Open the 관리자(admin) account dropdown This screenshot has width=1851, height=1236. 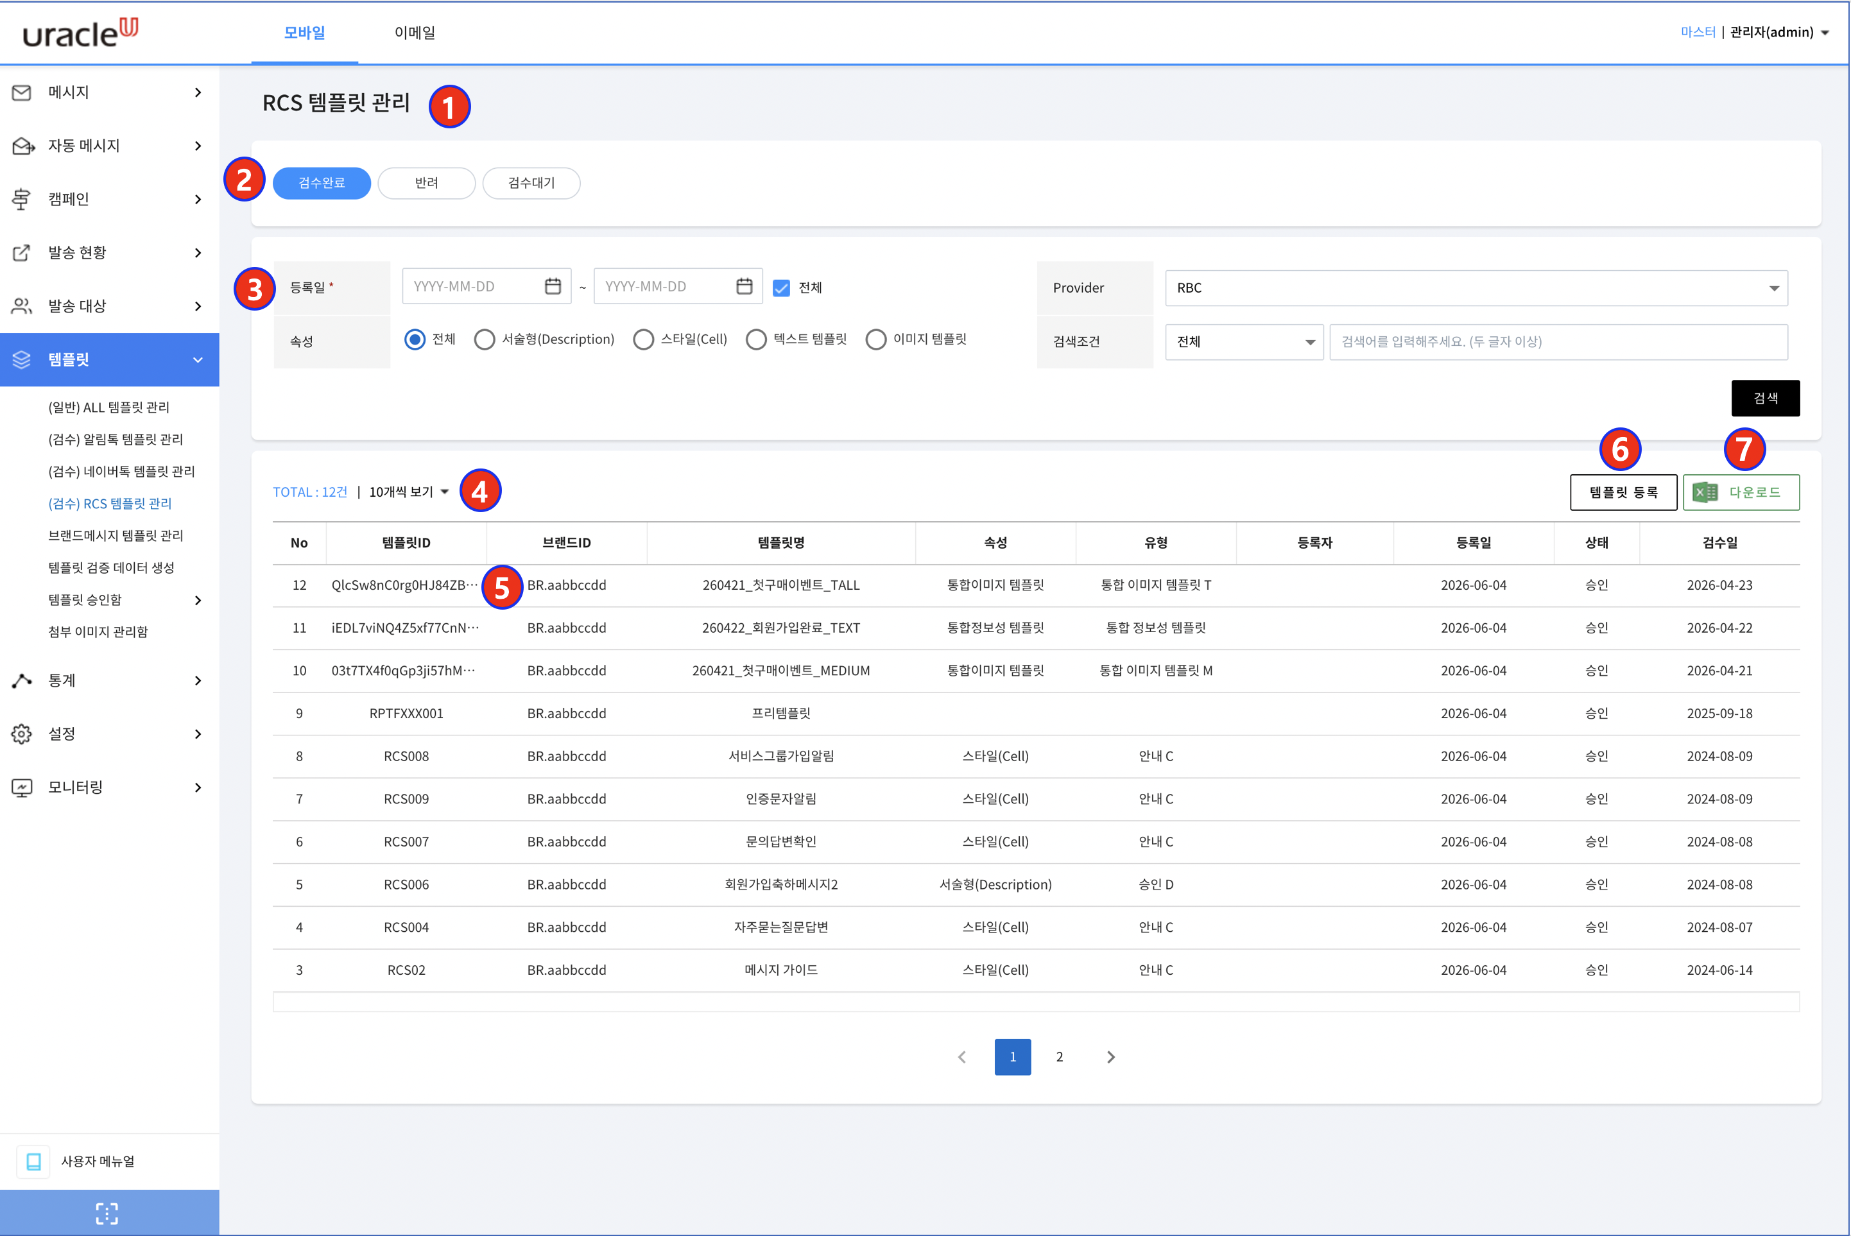(x=1778, y=32)
